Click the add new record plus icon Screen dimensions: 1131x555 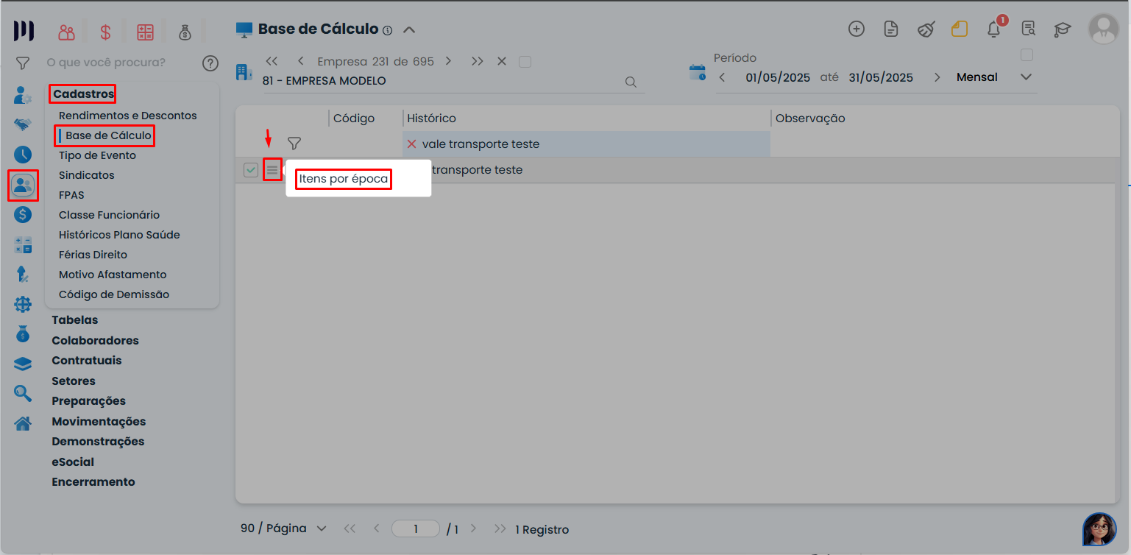click(x=857, y=29)
